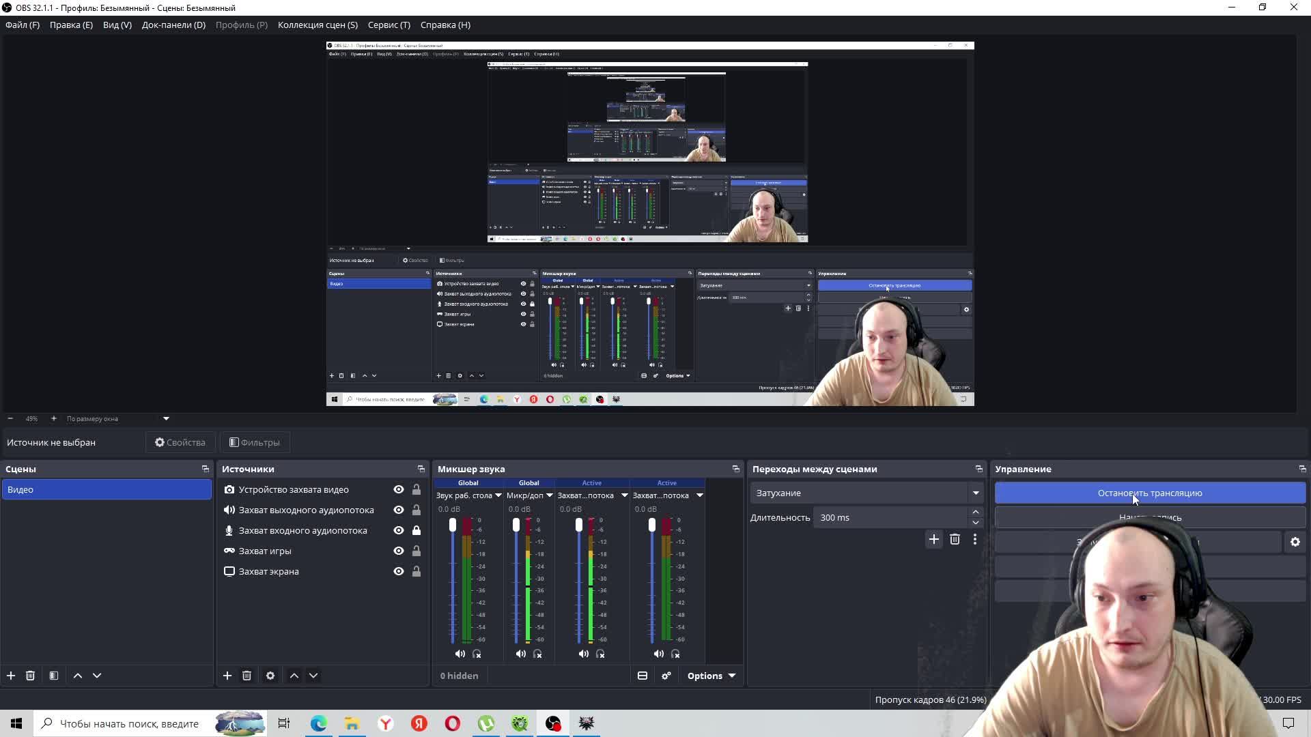Open Свойства source properties button
1311x737 pixels.
tap(180, 442)
